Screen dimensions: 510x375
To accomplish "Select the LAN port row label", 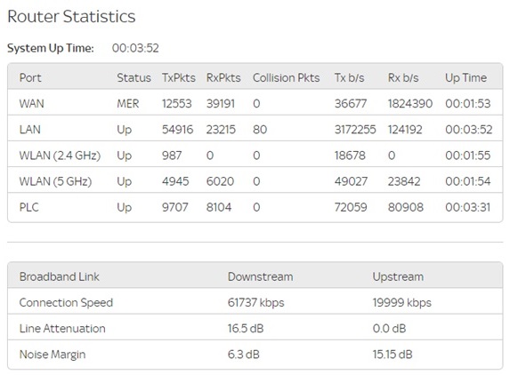I will point(30,130).
